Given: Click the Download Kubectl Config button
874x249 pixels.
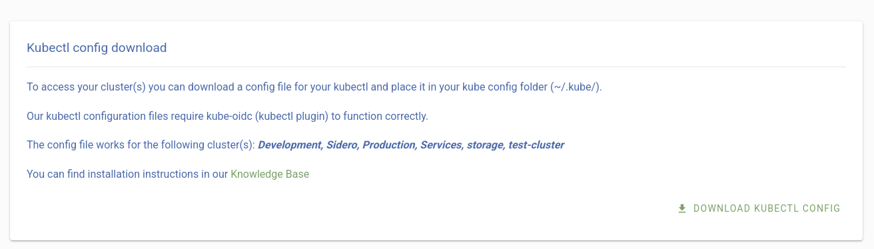Looking at the screenshot, I should pyautogui.click(x=758, y=208).
